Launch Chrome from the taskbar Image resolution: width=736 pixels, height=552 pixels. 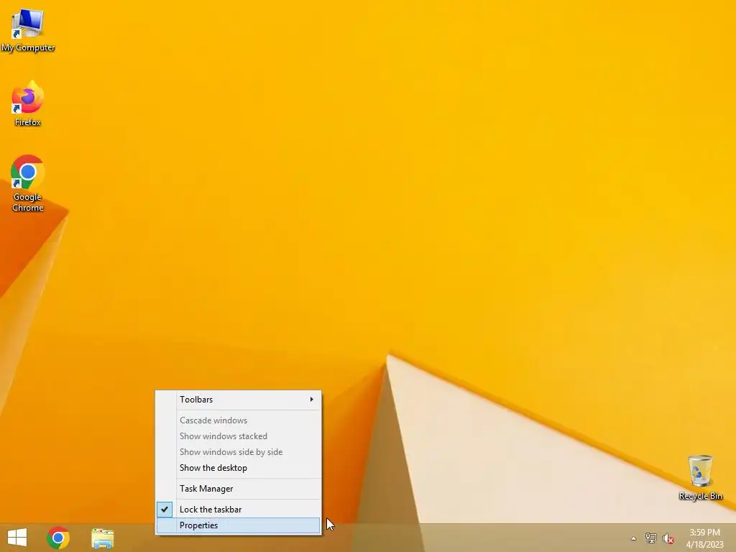point(58,538)
